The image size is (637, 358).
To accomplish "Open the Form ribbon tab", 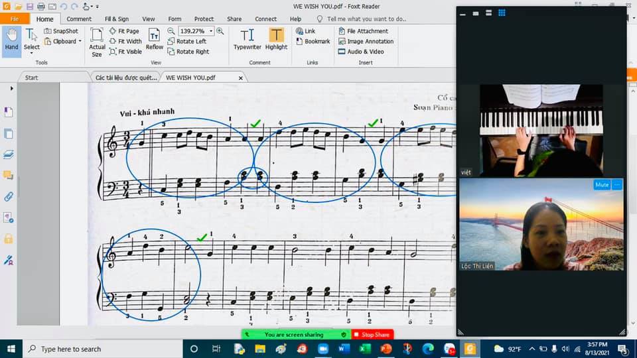I will (x=175, y=19).
